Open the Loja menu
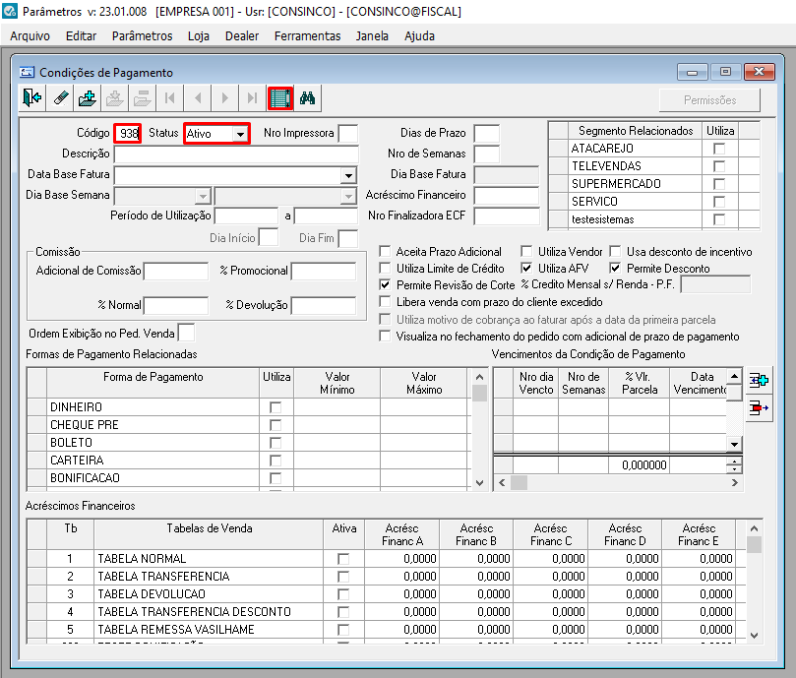Viewport: 796px width, 678px height. (199, 36)
